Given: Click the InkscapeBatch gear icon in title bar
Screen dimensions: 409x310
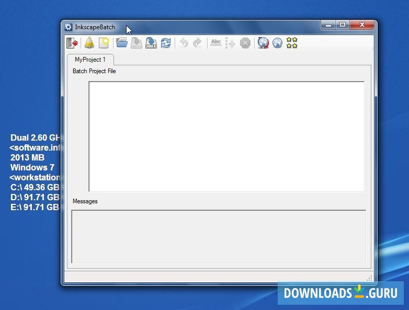Looking at the screenshot, I should point(69,27).
